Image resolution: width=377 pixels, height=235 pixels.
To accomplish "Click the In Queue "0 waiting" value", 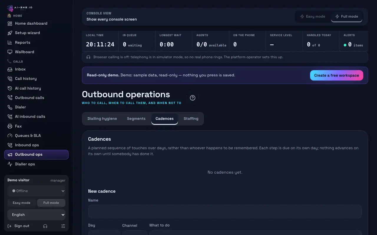I will coord(132,45).
